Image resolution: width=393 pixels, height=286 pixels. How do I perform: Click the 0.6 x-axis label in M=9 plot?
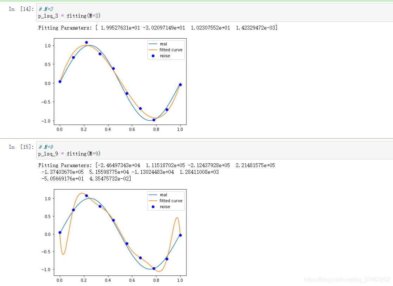pyautogui.click(x=132, y=280)
